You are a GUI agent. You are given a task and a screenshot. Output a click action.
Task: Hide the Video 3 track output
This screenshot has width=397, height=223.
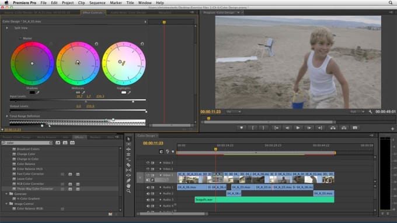pos(148,162)
